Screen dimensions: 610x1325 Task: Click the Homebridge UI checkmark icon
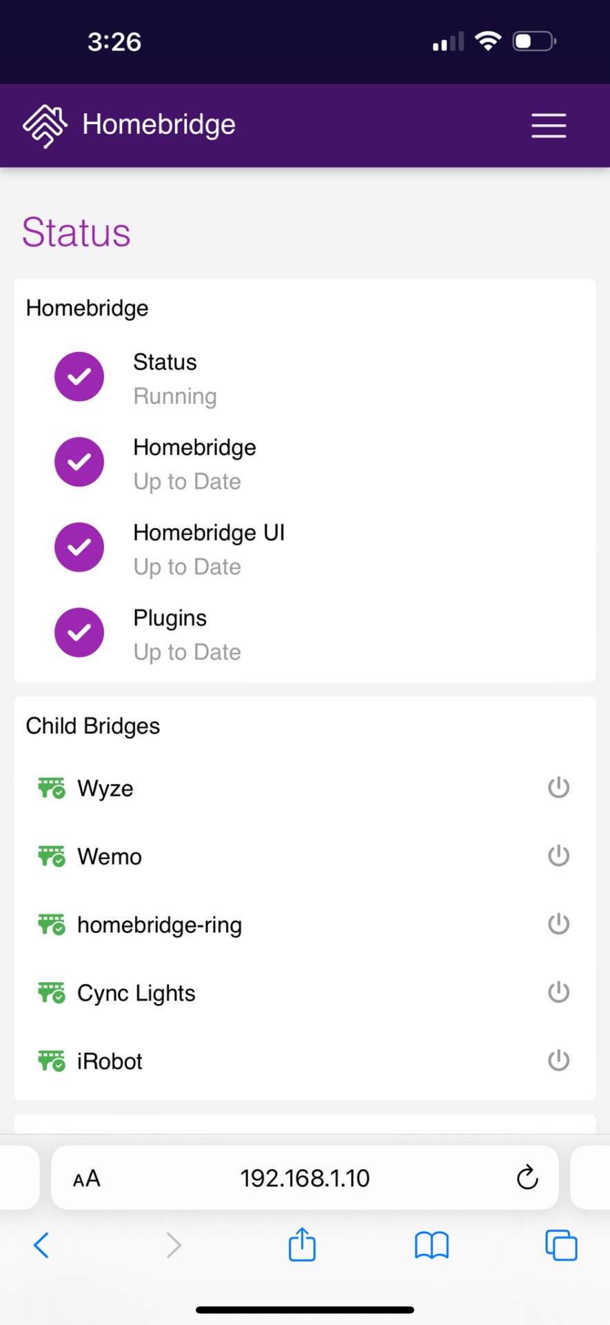click(x=79, y=547)
